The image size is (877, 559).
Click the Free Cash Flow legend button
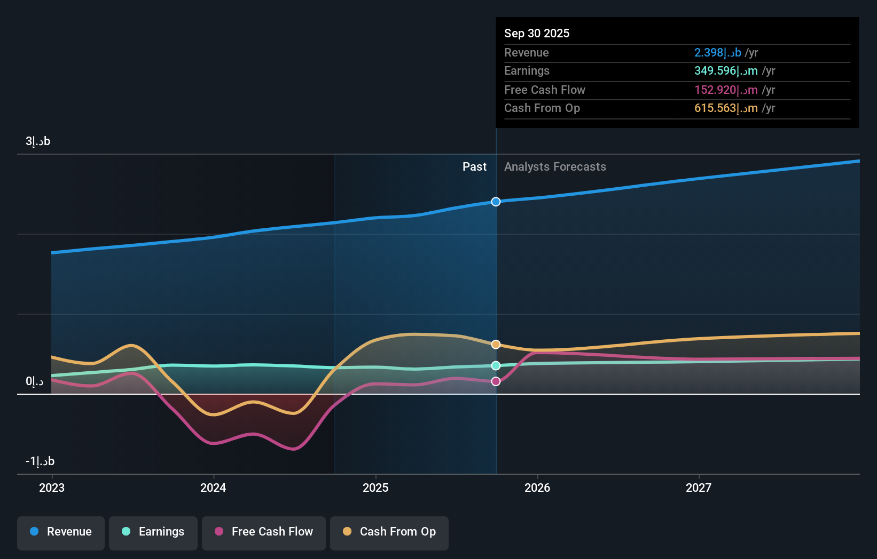(x=263, y=532)
